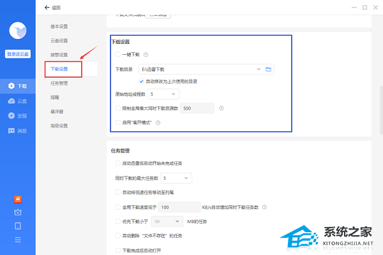This screenshot has height=255, width=383.
Task: Select 悬浮窗 in settings list
Action: [57, 112]
